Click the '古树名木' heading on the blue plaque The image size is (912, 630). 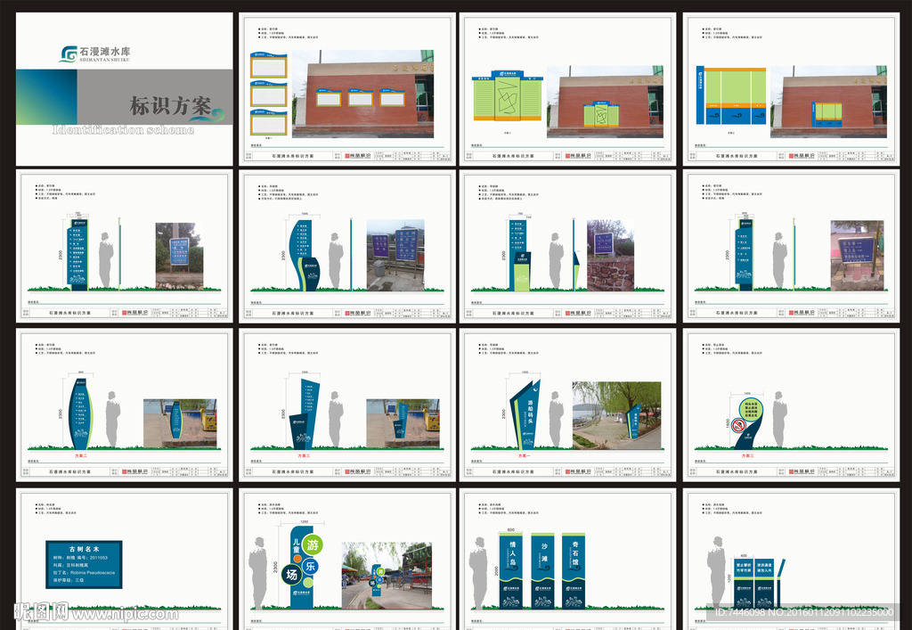point(84,549)
